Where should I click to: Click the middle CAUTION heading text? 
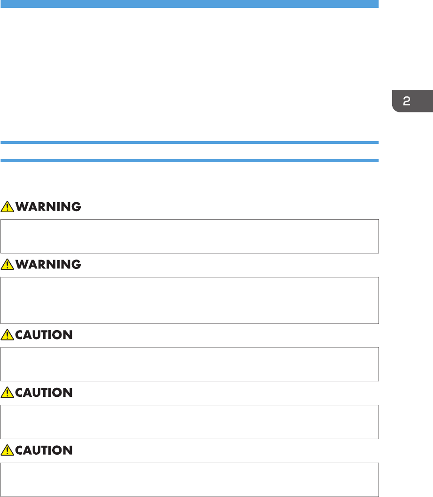(43, 393)
